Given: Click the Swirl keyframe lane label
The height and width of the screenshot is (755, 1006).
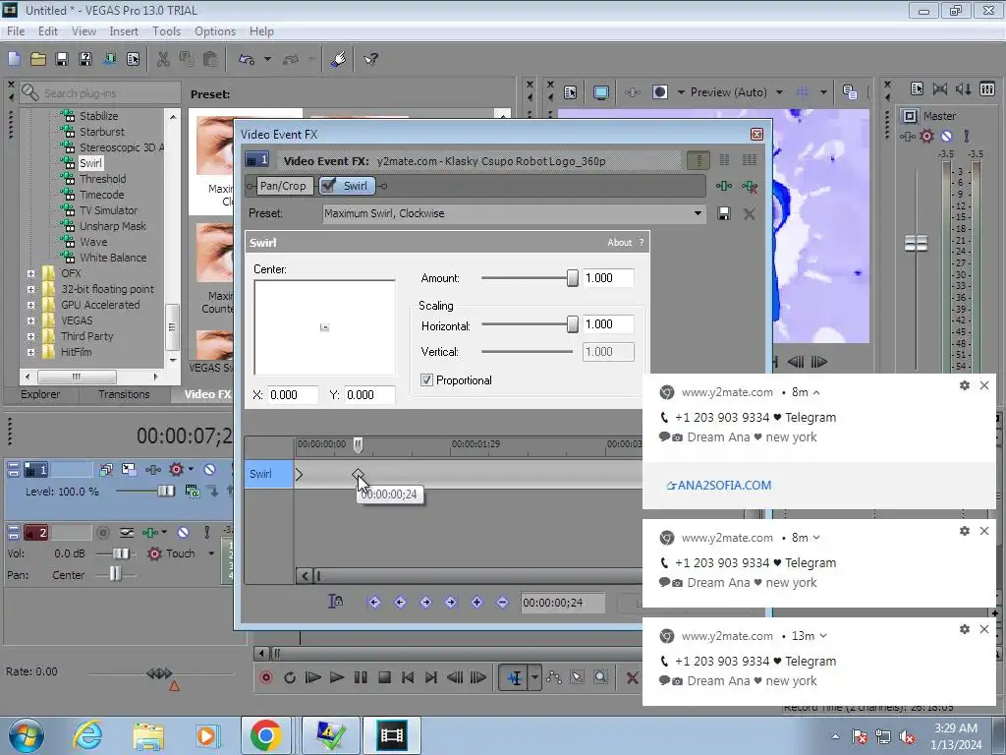Looking at the screenshot, I should pos(269,474).
